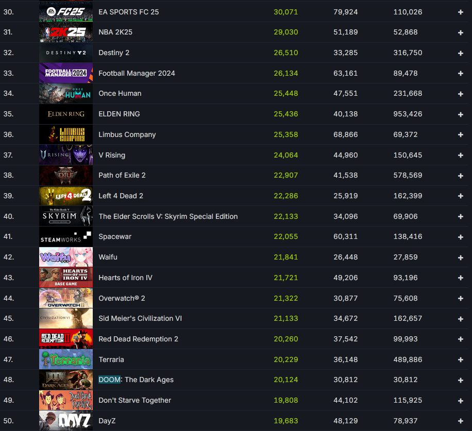
Task: Click the Once Human banner image
Action: pyautogui.click(x=66, y=94)
